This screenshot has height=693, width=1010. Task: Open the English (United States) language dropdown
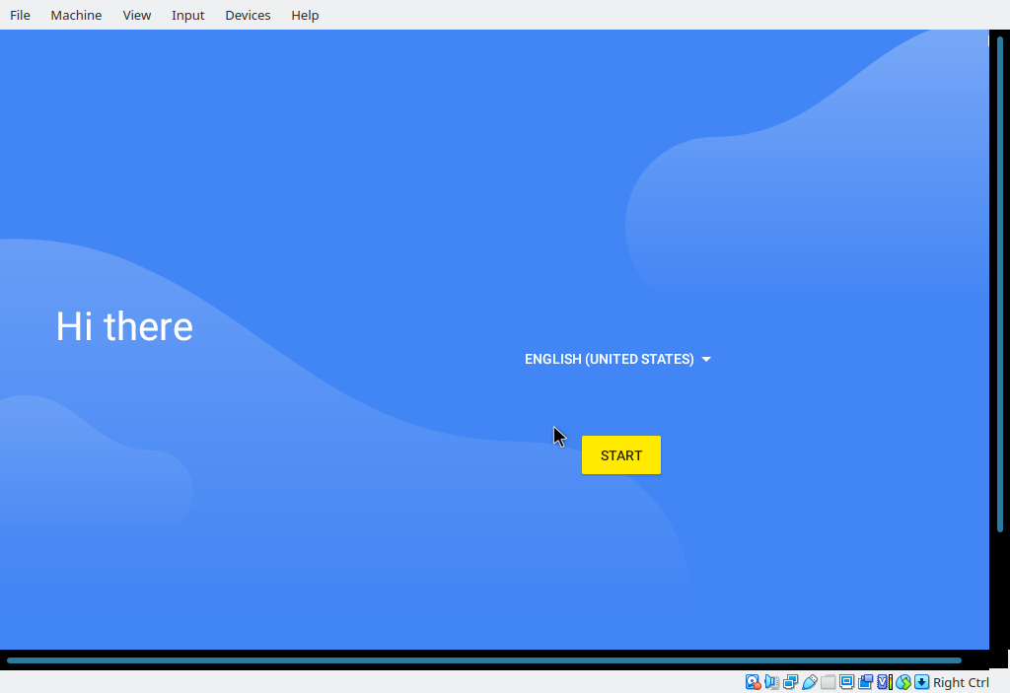point(617,360)
